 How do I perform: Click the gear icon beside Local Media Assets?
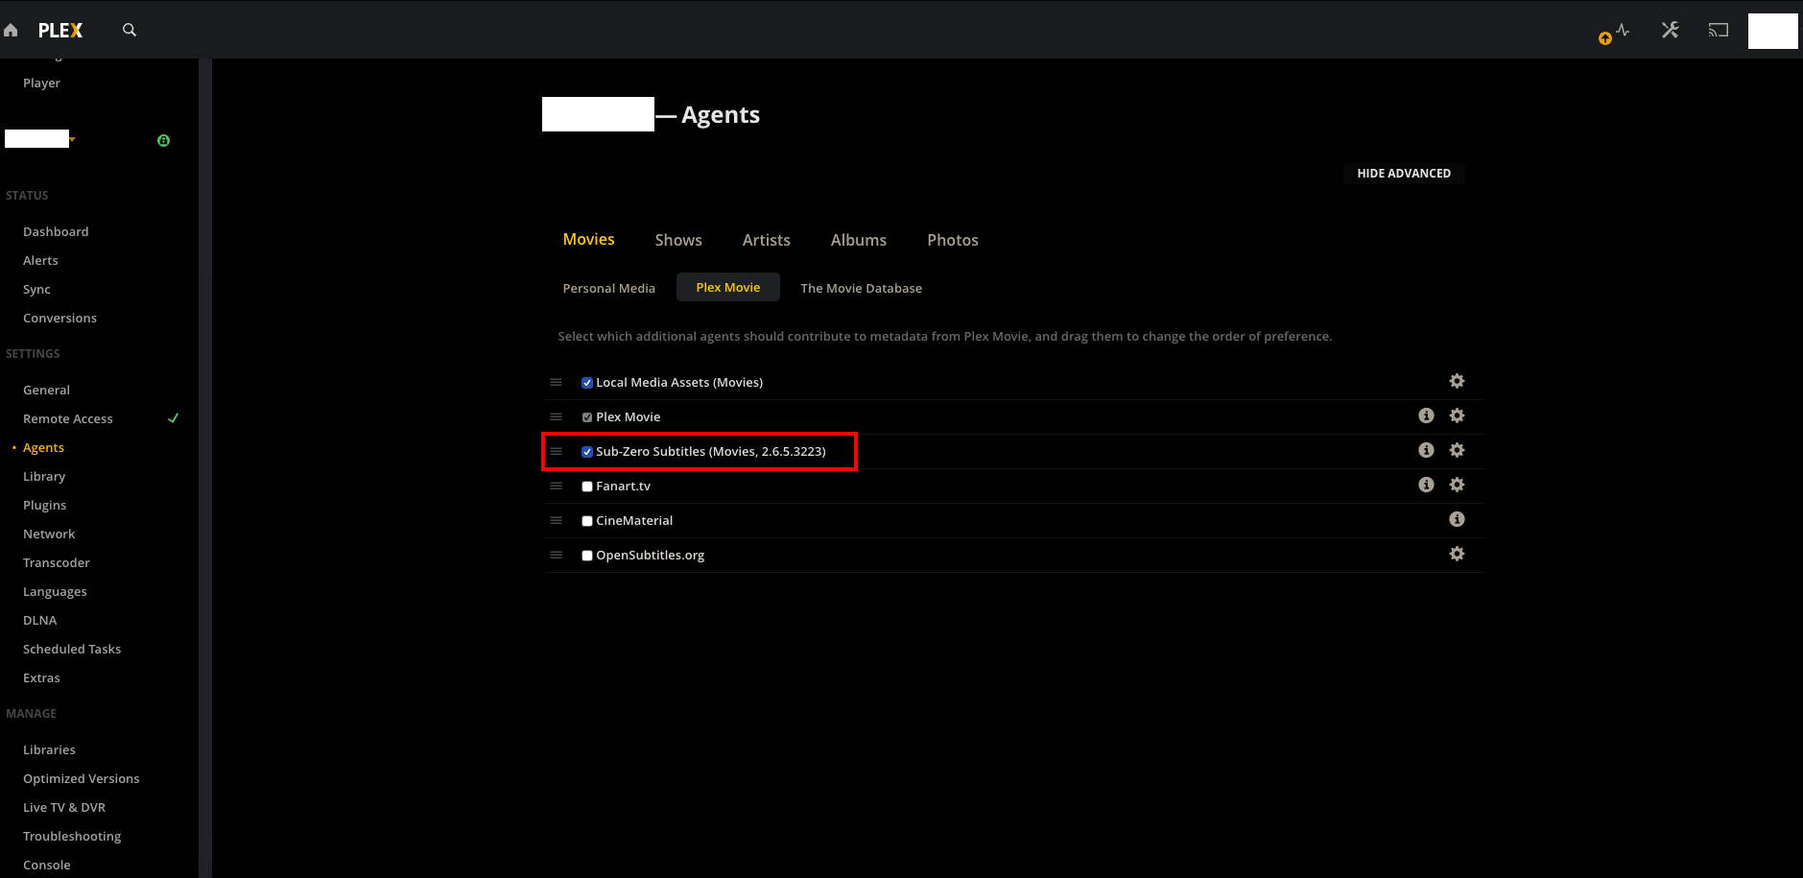pyautogui.click(x=1457, y=381)
